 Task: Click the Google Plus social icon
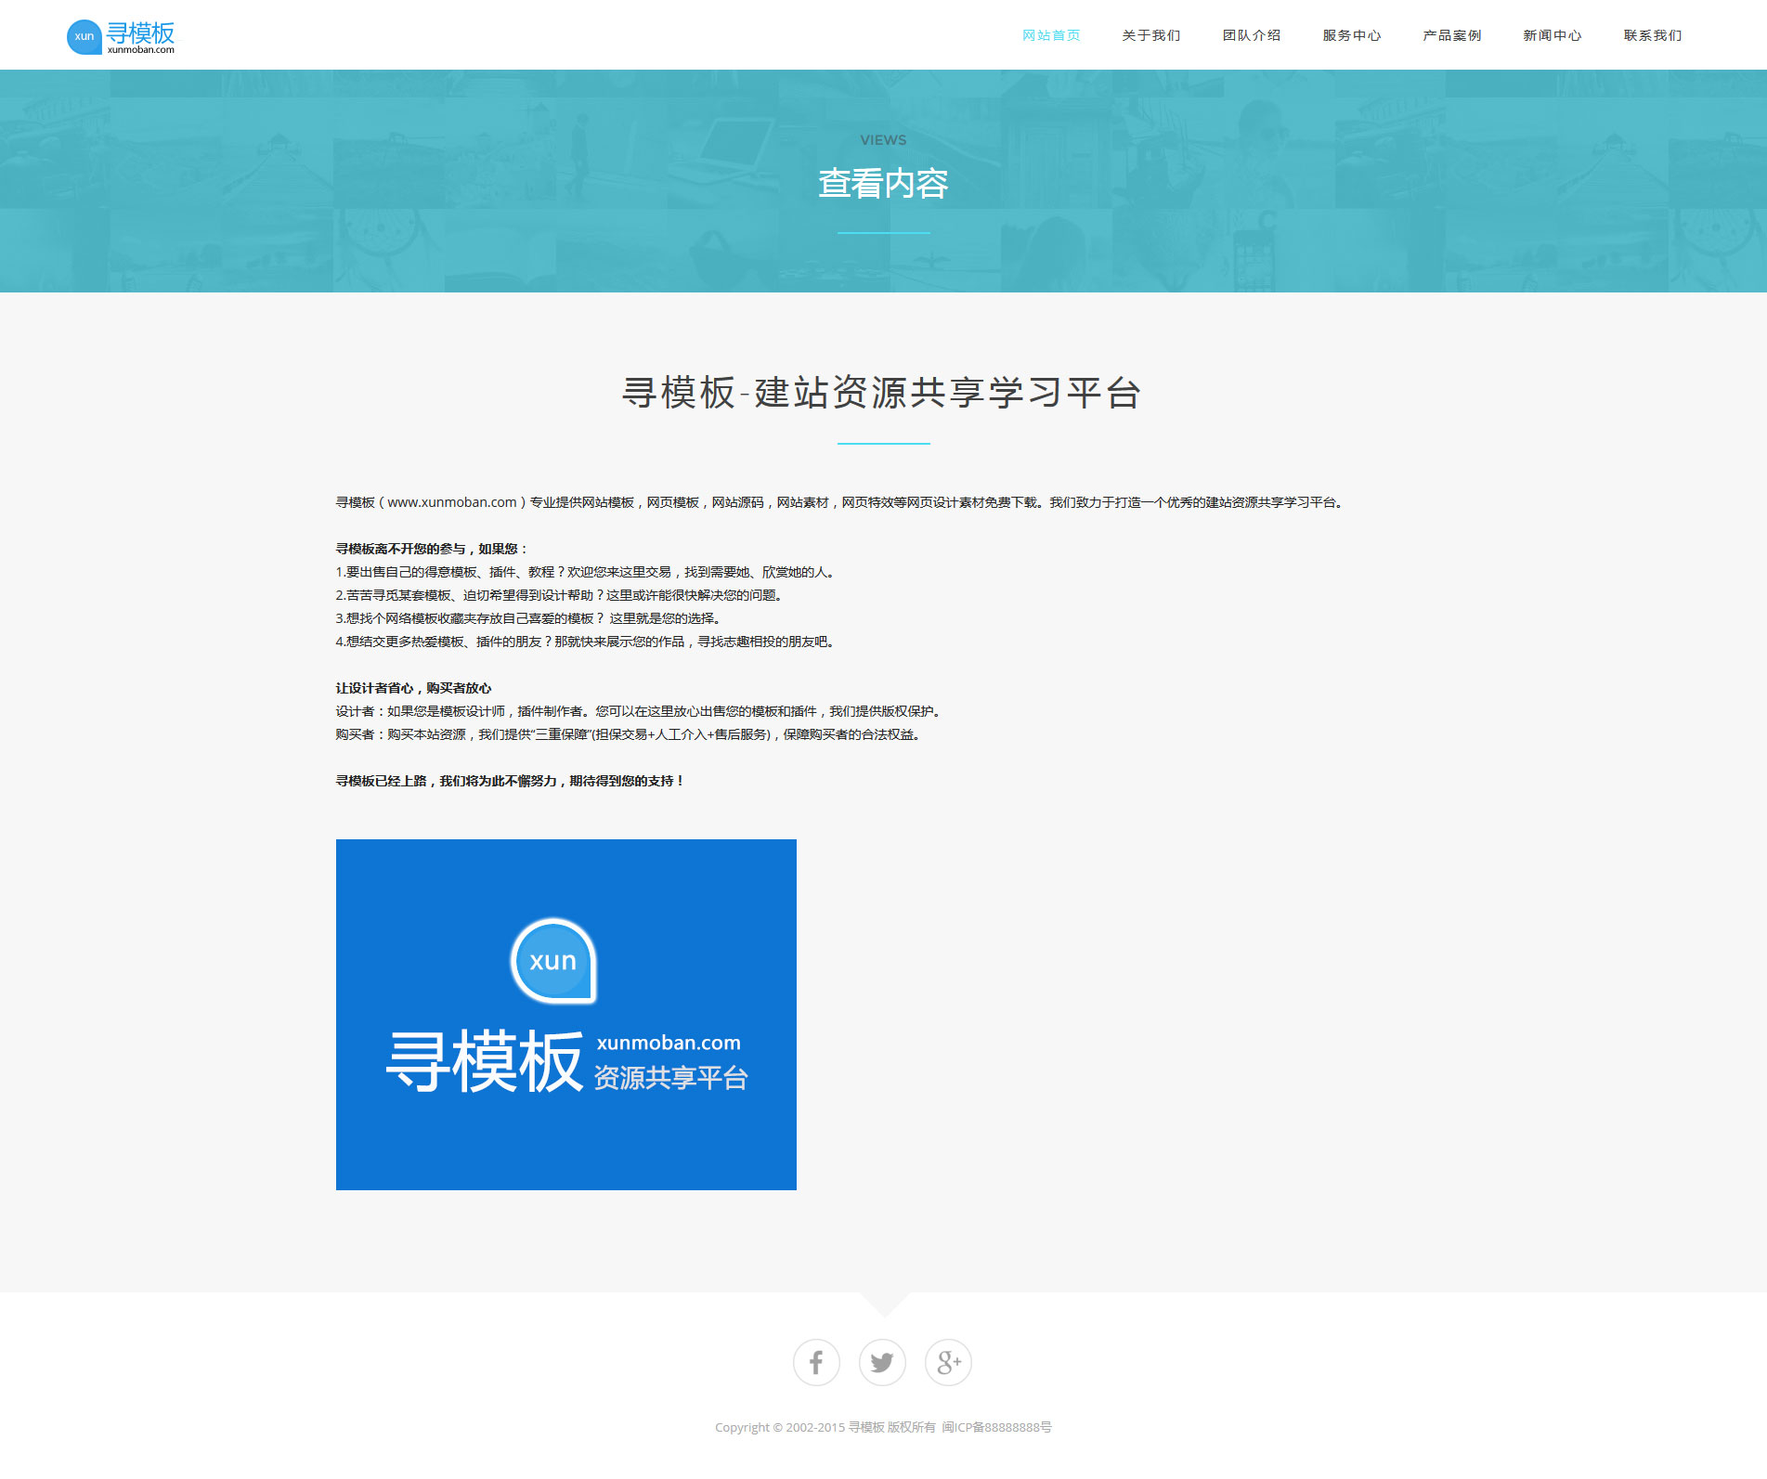948,1362
